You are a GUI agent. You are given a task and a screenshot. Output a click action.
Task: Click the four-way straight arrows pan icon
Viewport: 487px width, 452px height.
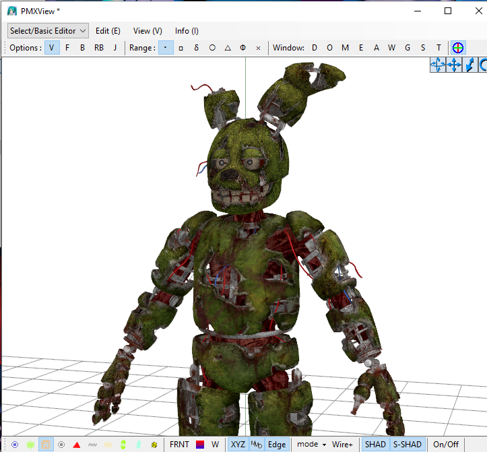point(454,65)
